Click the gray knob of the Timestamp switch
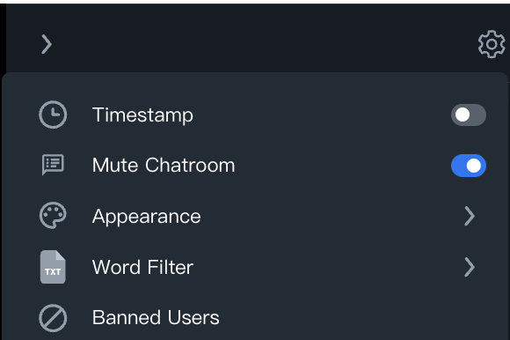Viewport: 510px width, 340px height. coord(463,115)
